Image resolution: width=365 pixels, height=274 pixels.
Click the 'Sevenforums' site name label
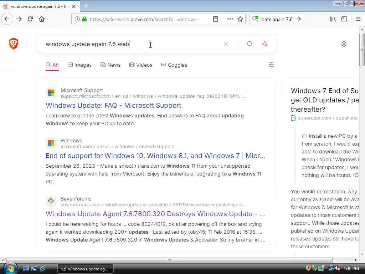76,199
